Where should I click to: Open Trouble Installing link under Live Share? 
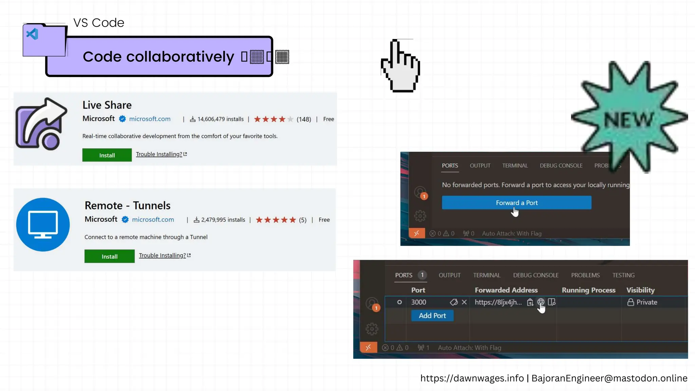click(162, 154)
